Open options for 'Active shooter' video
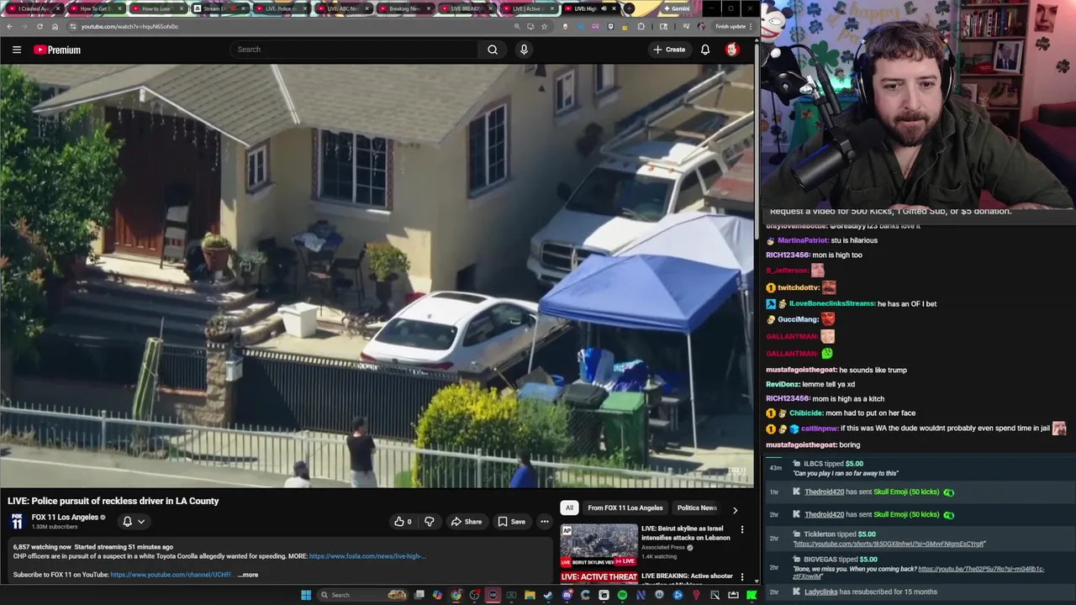The width and height of the screenshot is (1076, 605). (741, 577)
